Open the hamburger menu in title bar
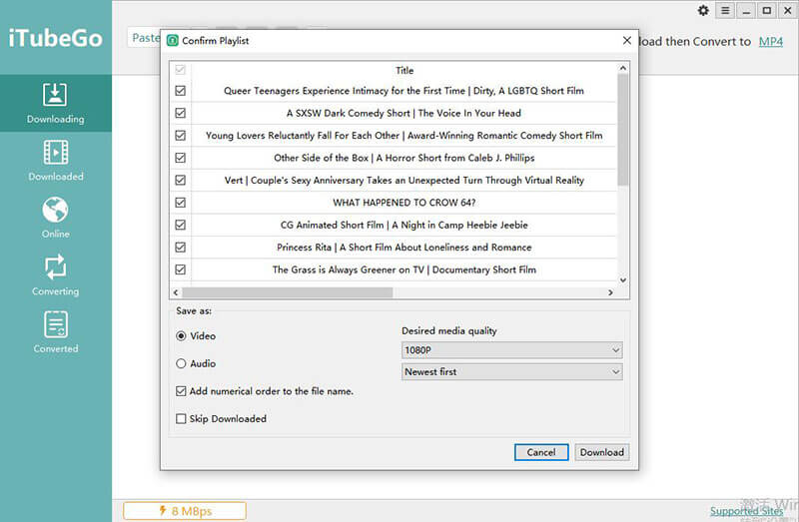This screenshot has width=799, height=522. click(725, 10)
